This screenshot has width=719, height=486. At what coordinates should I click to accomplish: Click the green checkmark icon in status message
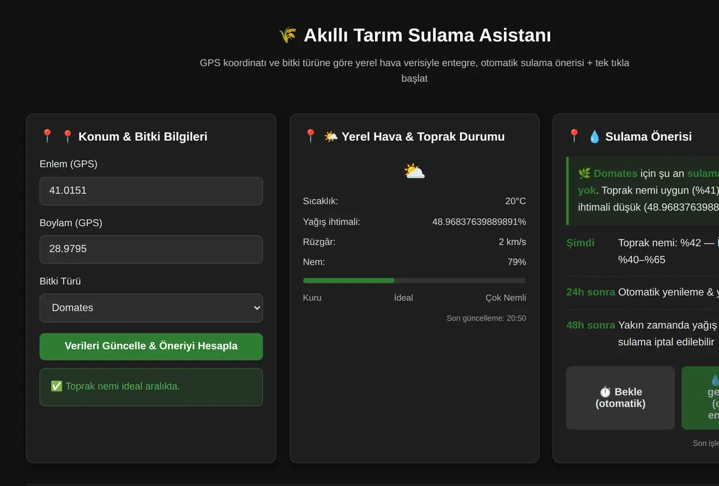56,386
